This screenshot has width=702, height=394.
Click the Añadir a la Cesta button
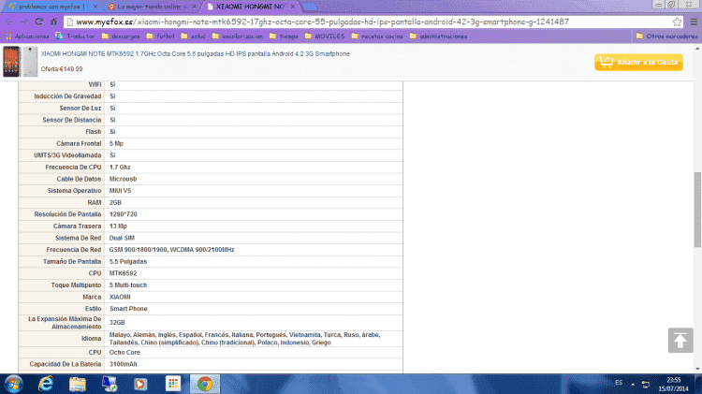pos(638,62)
